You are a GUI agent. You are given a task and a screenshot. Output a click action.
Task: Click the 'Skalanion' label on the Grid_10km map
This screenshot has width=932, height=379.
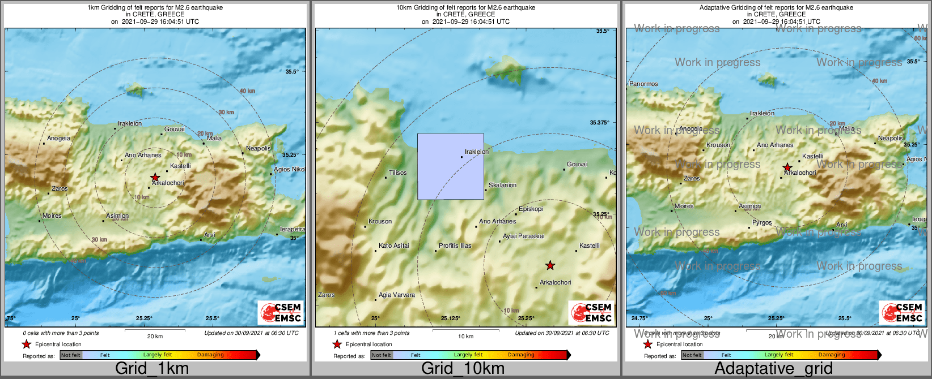click(503, 185)
